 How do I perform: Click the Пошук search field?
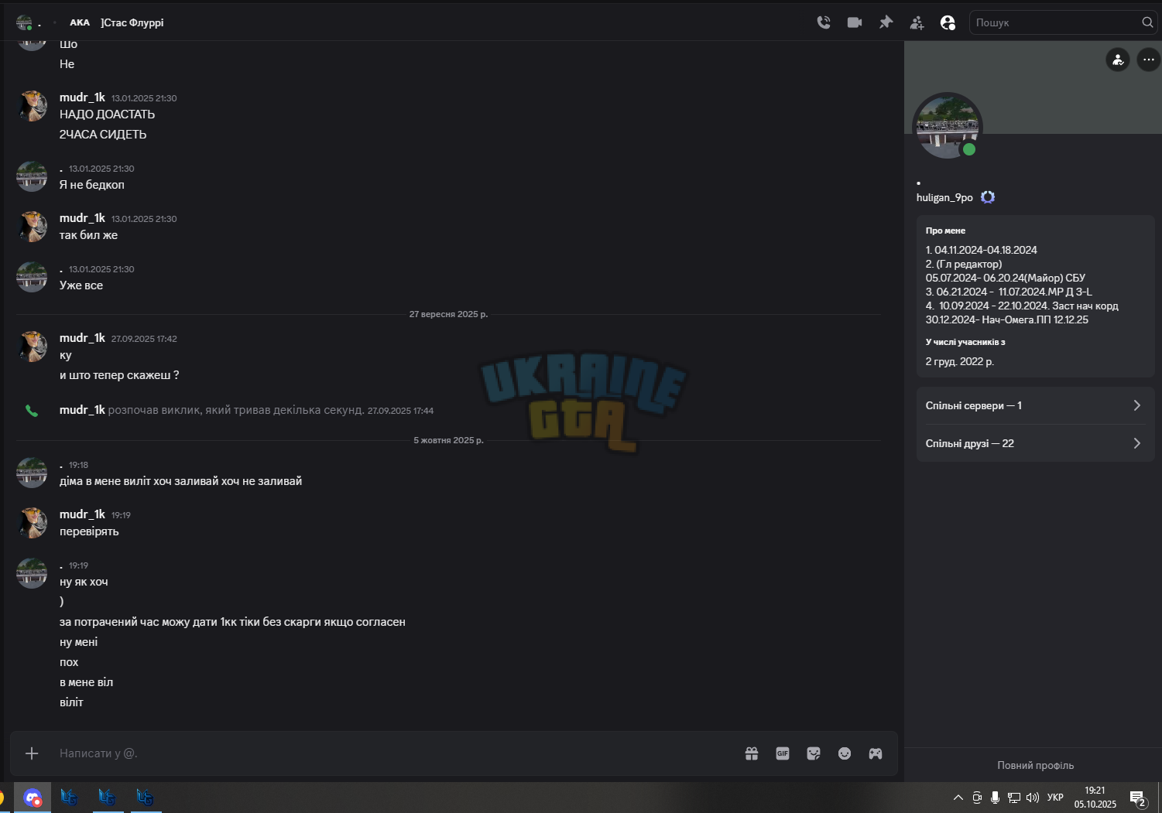[1056, 22]
